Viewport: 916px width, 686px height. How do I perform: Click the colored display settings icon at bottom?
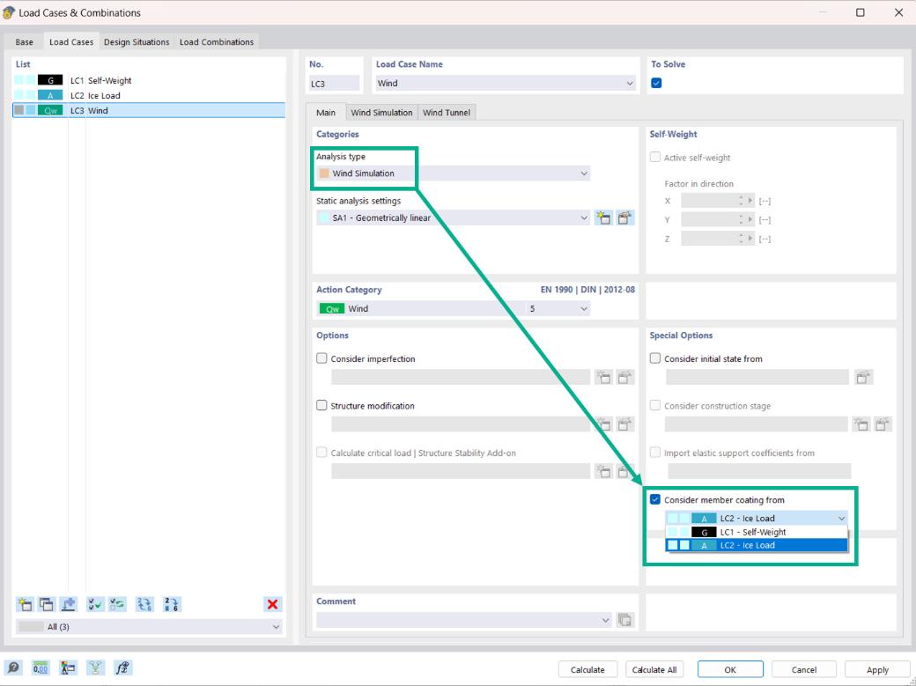(68, 668)
